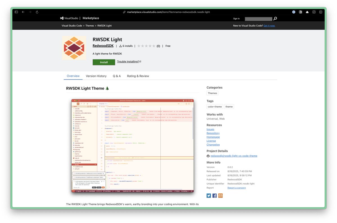Click the unique identifier 'RedwoodSDK.rwsdk-light'
The height and width of the screenshot is (223, 337).
pyautogui.click(x=241, y=184)
